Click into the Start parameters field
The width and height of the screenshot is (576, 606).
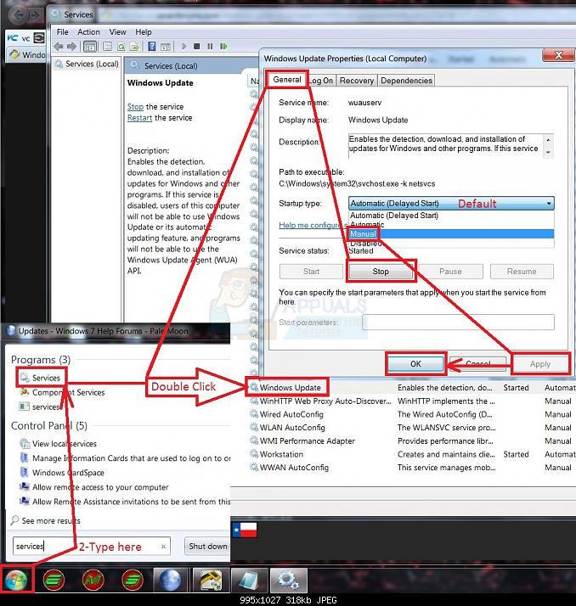(x=458, y=322)
